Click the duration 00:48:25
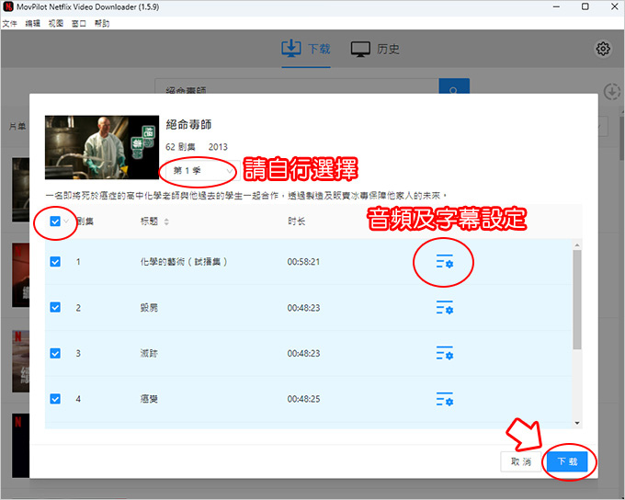This screenshot has height=500, width=625. 303,399
